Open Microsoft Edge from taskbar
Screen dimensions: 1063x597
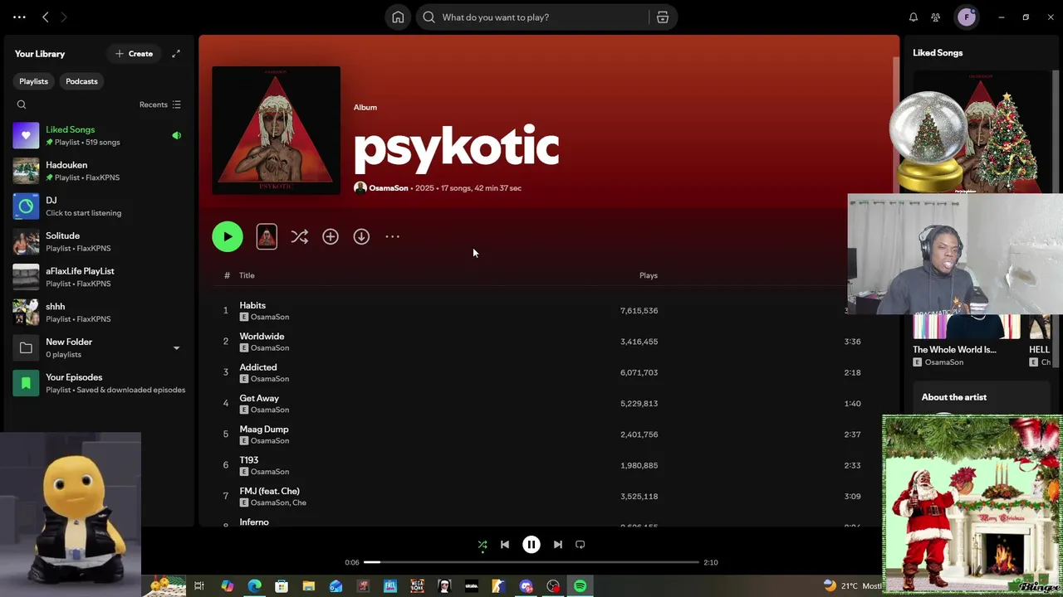(254, 586)
